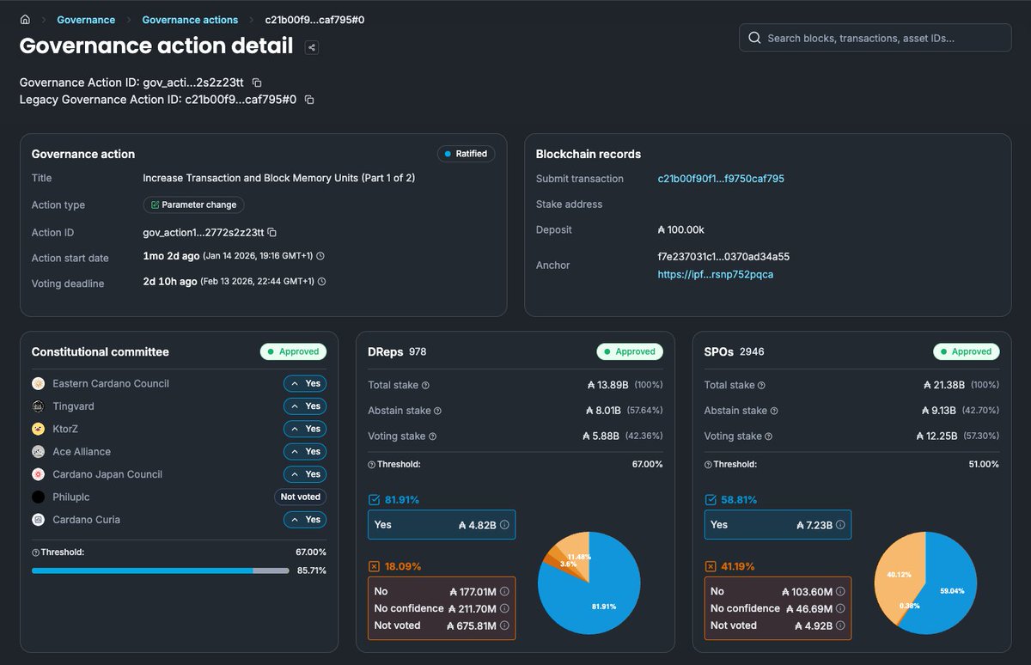1031x665 pixels.
Task: Copy the Governance Action ID
Action: pyautogui.click(x=256, y=82)
